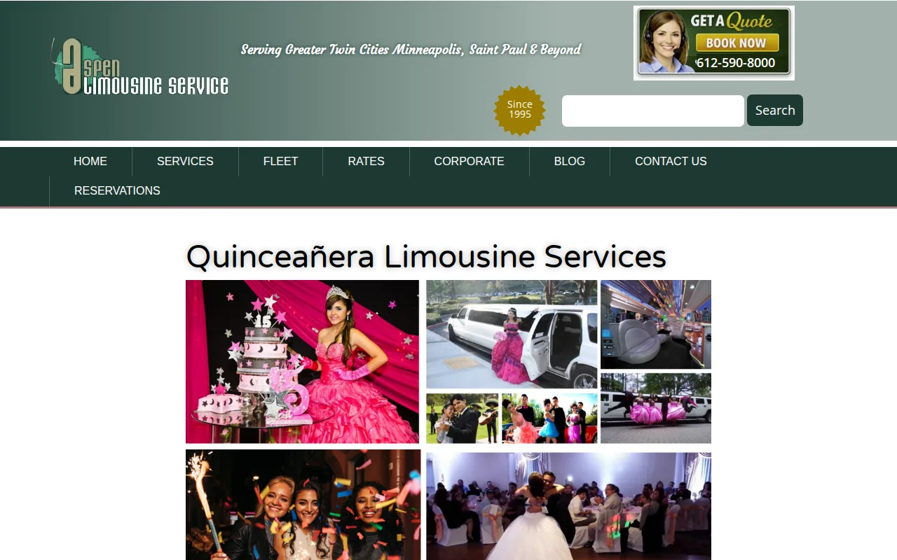
Task: Open the BLOG menu item
Action: 570,162
